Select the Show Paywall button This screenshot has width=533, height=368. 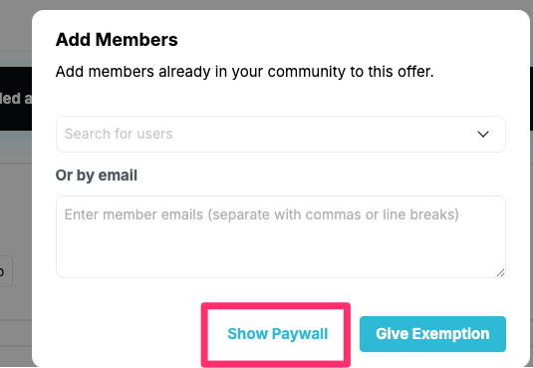pos(277,334)
